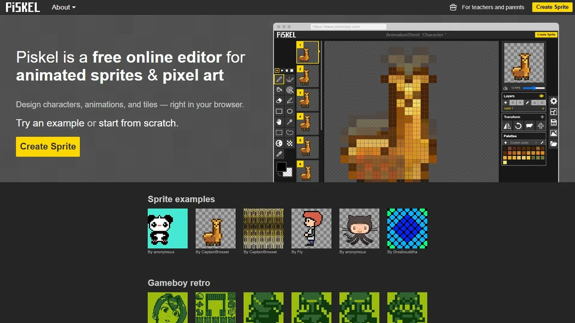Click the transparent secondary color swatch
Viewport: 575px width, 323px height.
point(287,172)
